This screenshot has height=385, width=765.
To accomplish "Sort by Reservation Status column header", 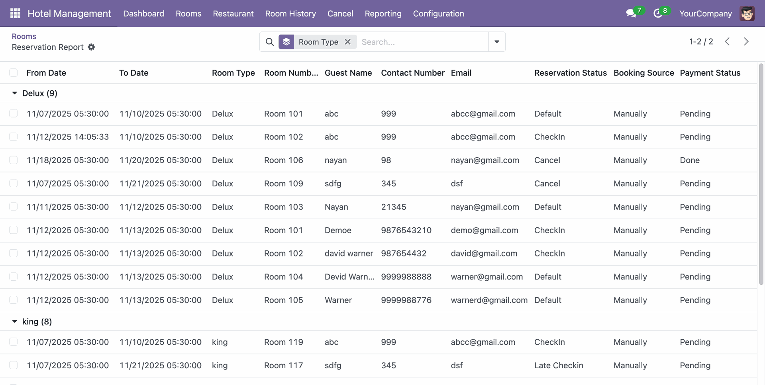I will pos(570,73).
